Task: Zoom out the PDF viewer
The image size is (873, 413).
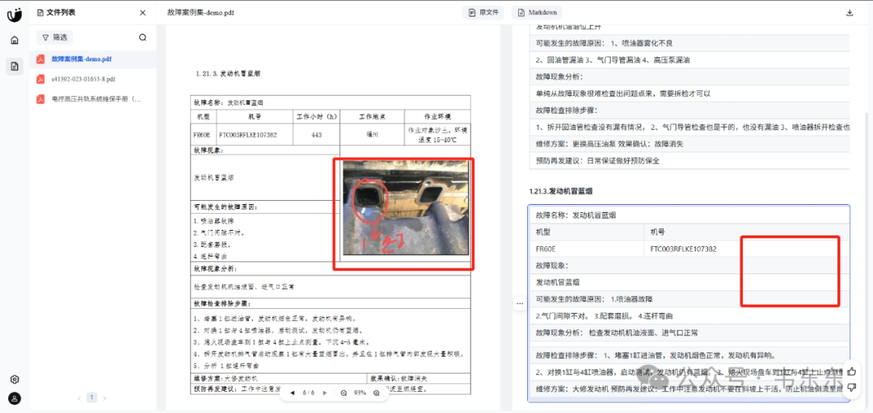Action: click(x=344, y=393)
